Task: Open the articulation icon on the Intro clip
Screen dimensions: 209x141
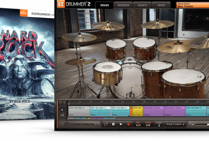Action: (70, 108)
